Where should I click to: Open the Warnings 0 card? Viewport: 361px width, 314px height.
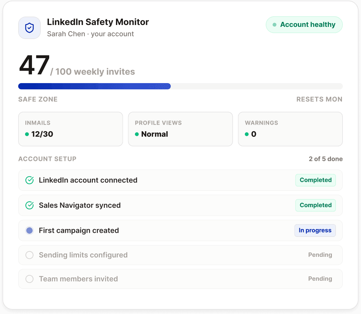(290, 129)
